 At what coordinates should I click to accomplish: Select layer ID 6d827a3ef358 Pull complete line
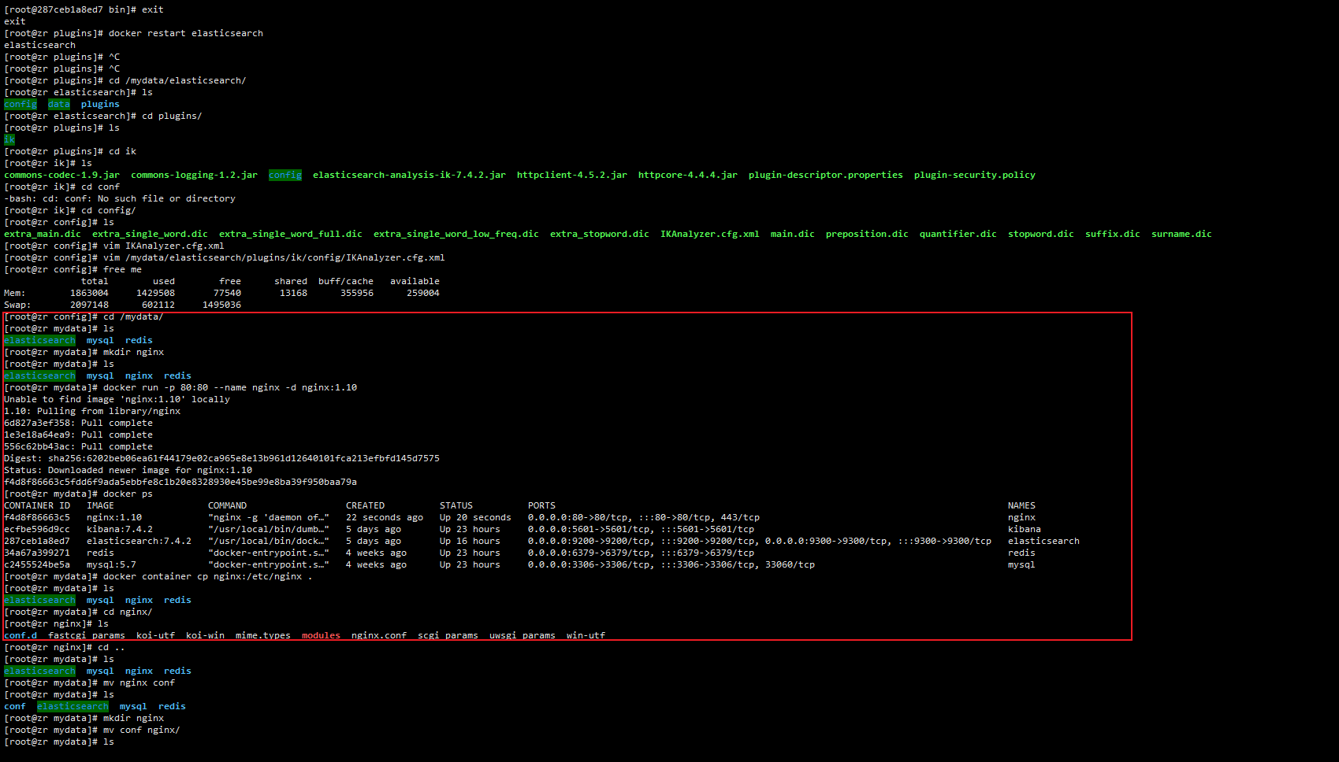[78, 423]
